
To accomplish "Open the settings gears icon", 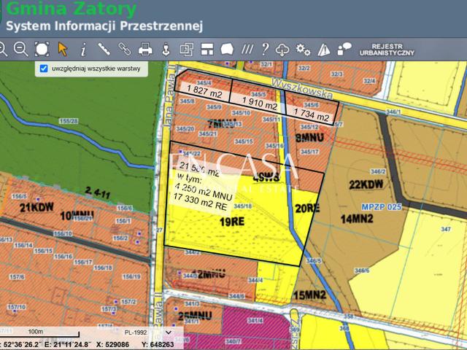I will point(304,49).
